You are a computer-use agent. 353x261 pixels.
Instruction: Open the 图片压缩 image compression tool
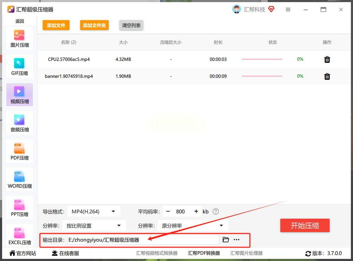click(19, 38)
